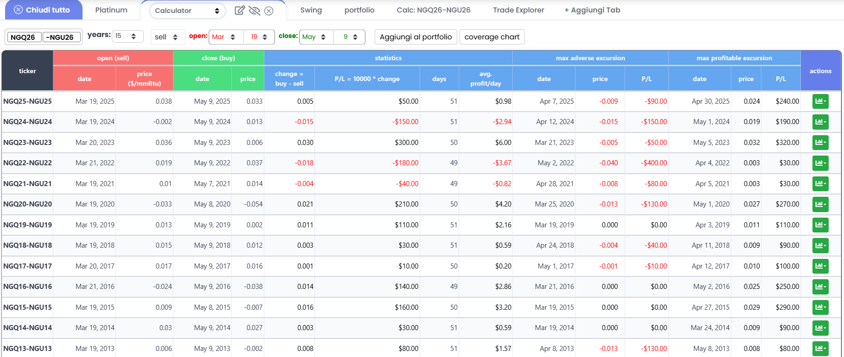Open the chart menu for NGQ24-NGU24 row

pyautogui.click(x=820, y=122)
